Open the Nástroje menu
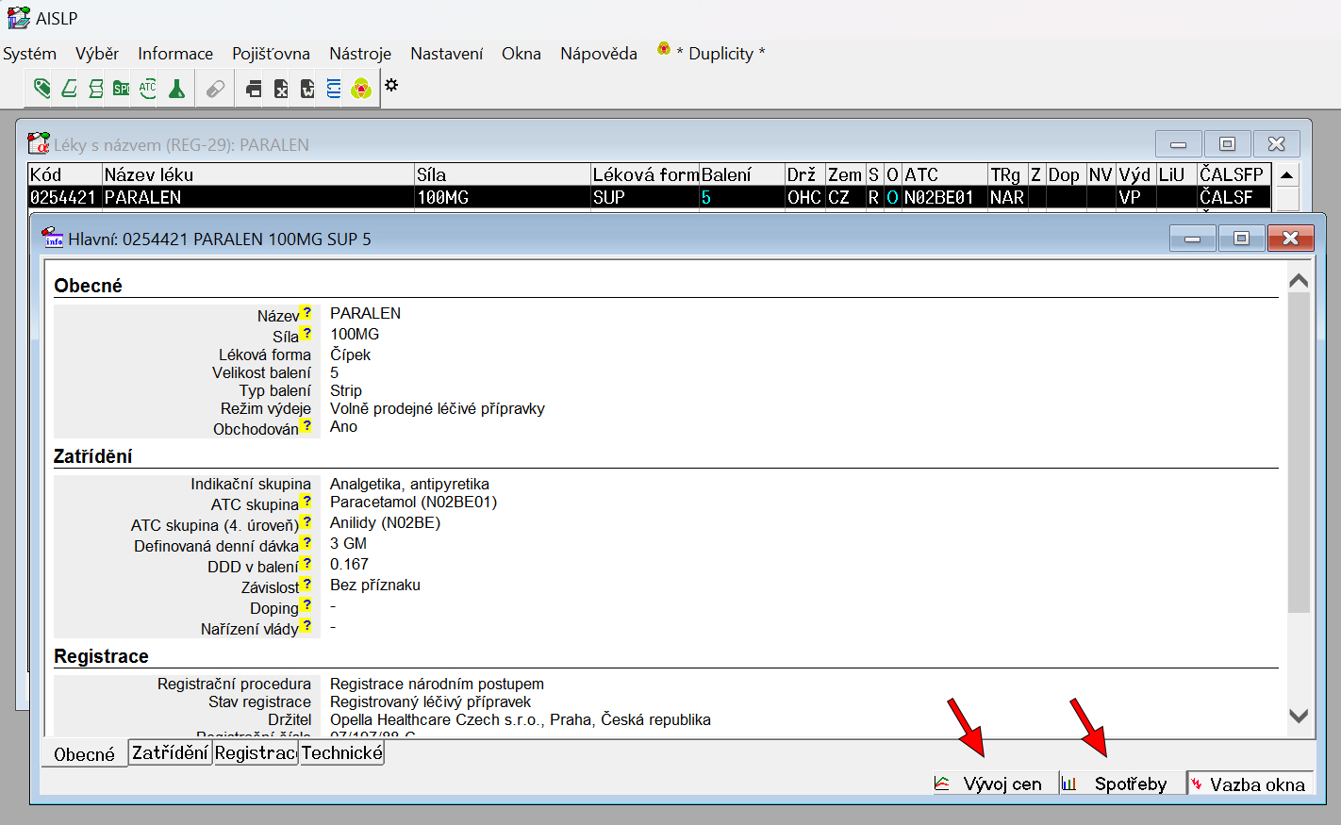Image resolution: width=1341 pixels, height=825 pixels. click(360, 54)
